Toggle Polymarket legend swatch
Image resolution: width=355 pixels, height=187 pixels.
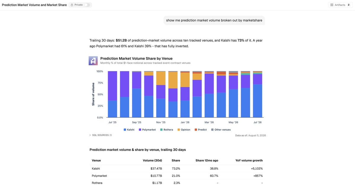coord(140,130)
